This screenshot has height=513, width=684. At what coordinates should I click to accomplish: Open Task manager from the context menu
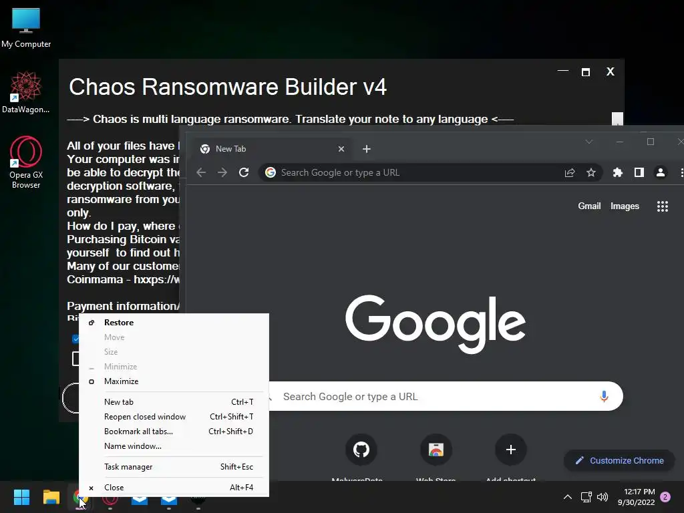pos(174,467)
